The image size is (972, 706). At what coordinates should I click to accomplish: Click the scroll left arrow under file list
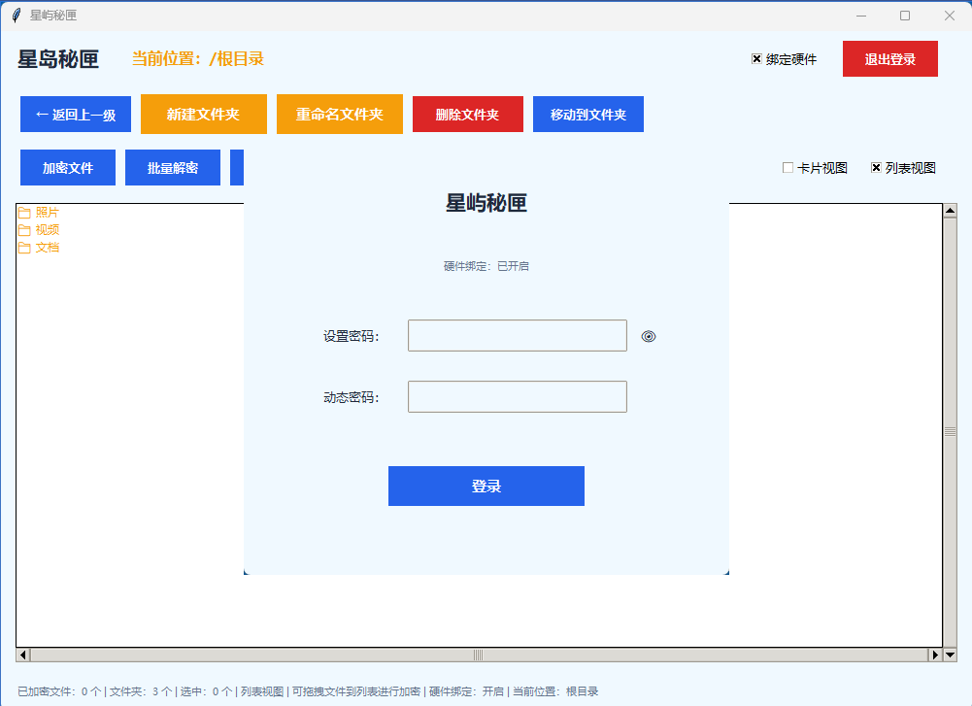point(23,655)
